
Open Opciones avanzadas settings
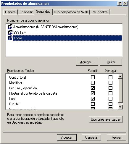(x=106, y=119)
